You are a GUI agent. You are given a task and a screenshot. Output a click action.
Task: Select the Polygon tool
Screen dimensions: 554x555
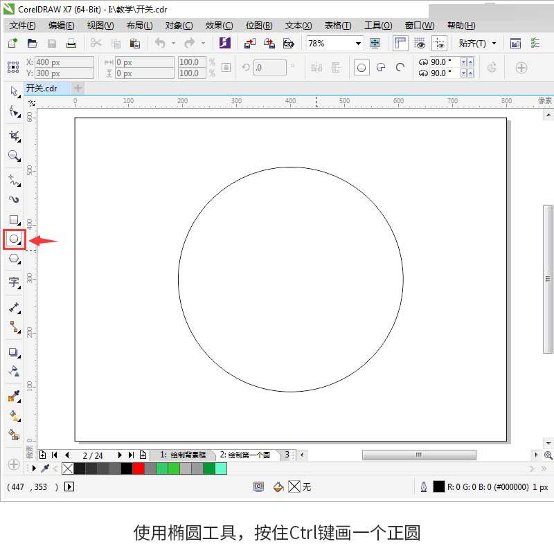(14, 259)
